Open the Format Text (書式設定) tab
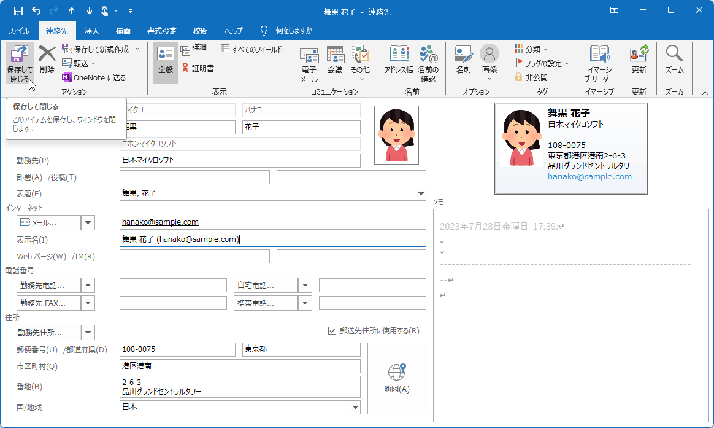Viewport: 714px width, 428px height. click(x=162, y=31)
